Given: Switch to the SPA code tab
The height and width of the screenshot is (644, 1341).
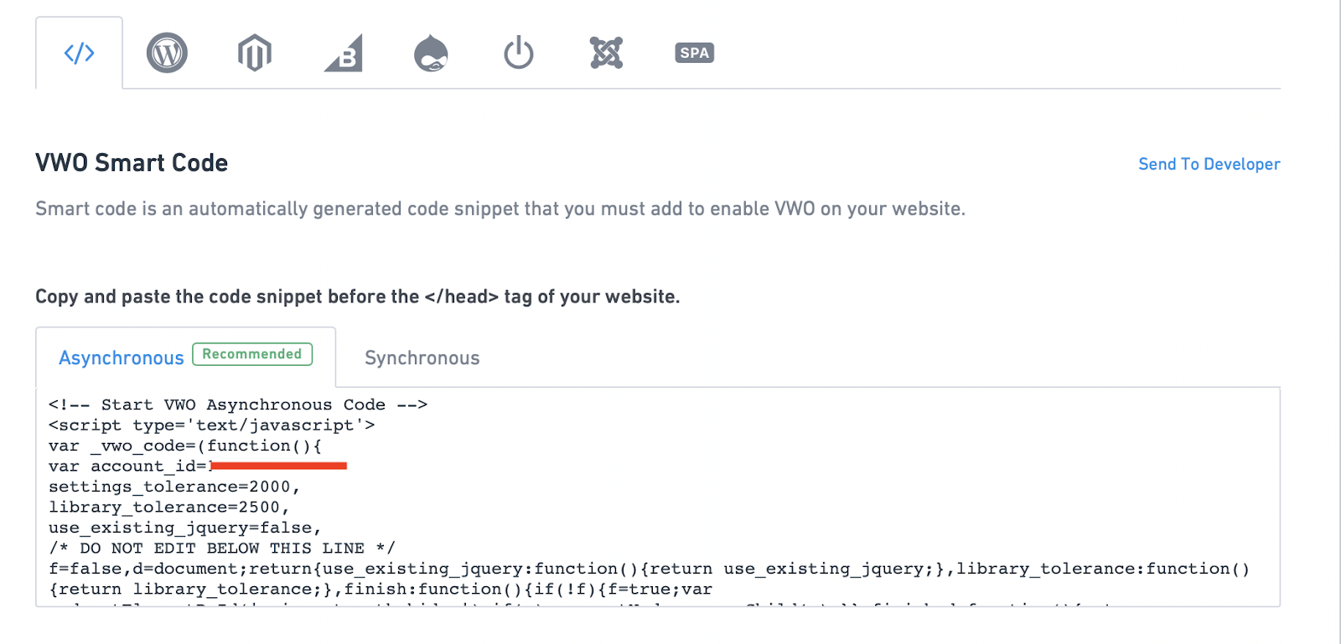Looking at the screenshot, I should 694,53.
